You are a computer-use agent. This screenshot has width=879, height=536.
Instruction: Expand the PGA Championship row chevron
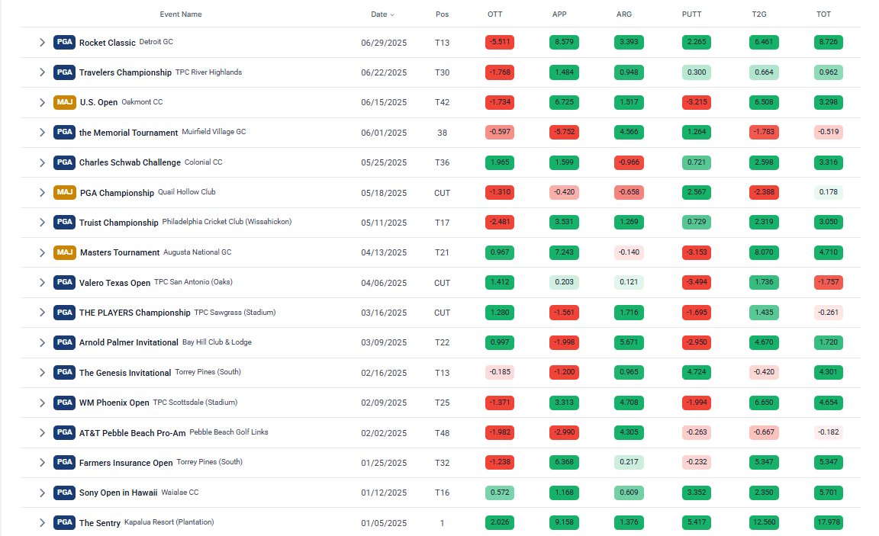[42, 193]
